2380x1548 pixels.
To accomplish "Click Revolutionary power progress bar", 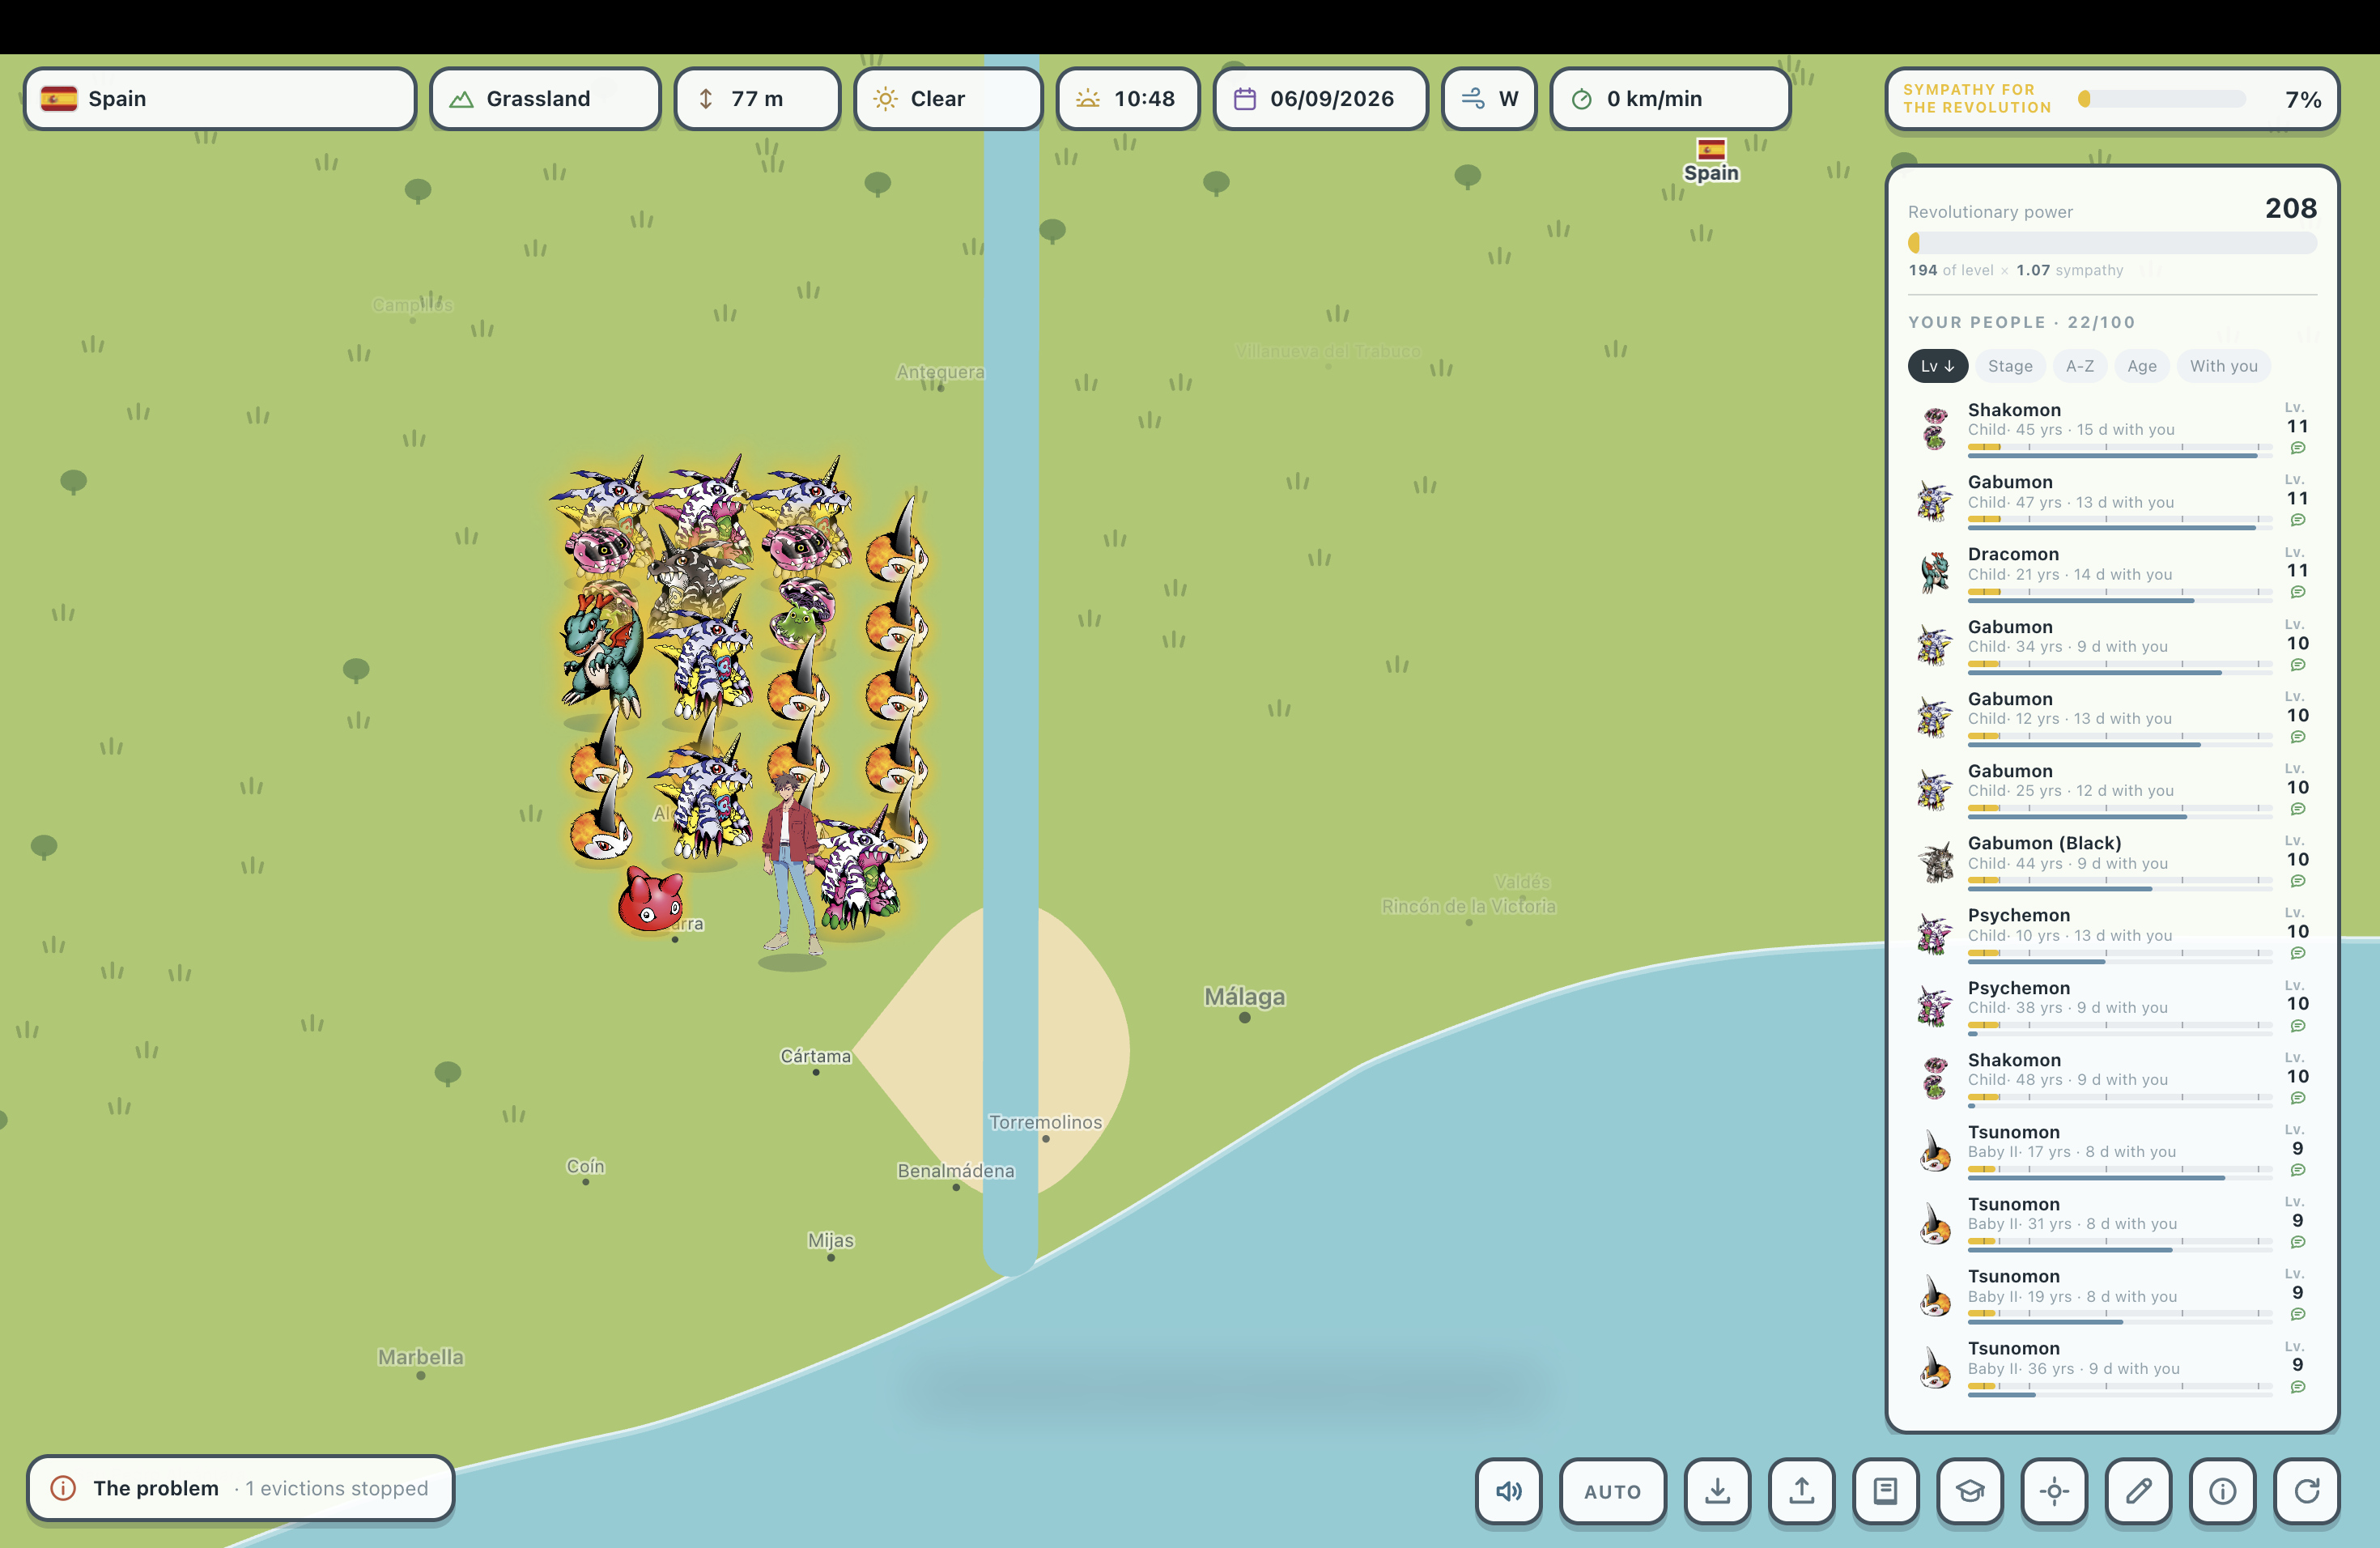I will tap(2112, 243).
